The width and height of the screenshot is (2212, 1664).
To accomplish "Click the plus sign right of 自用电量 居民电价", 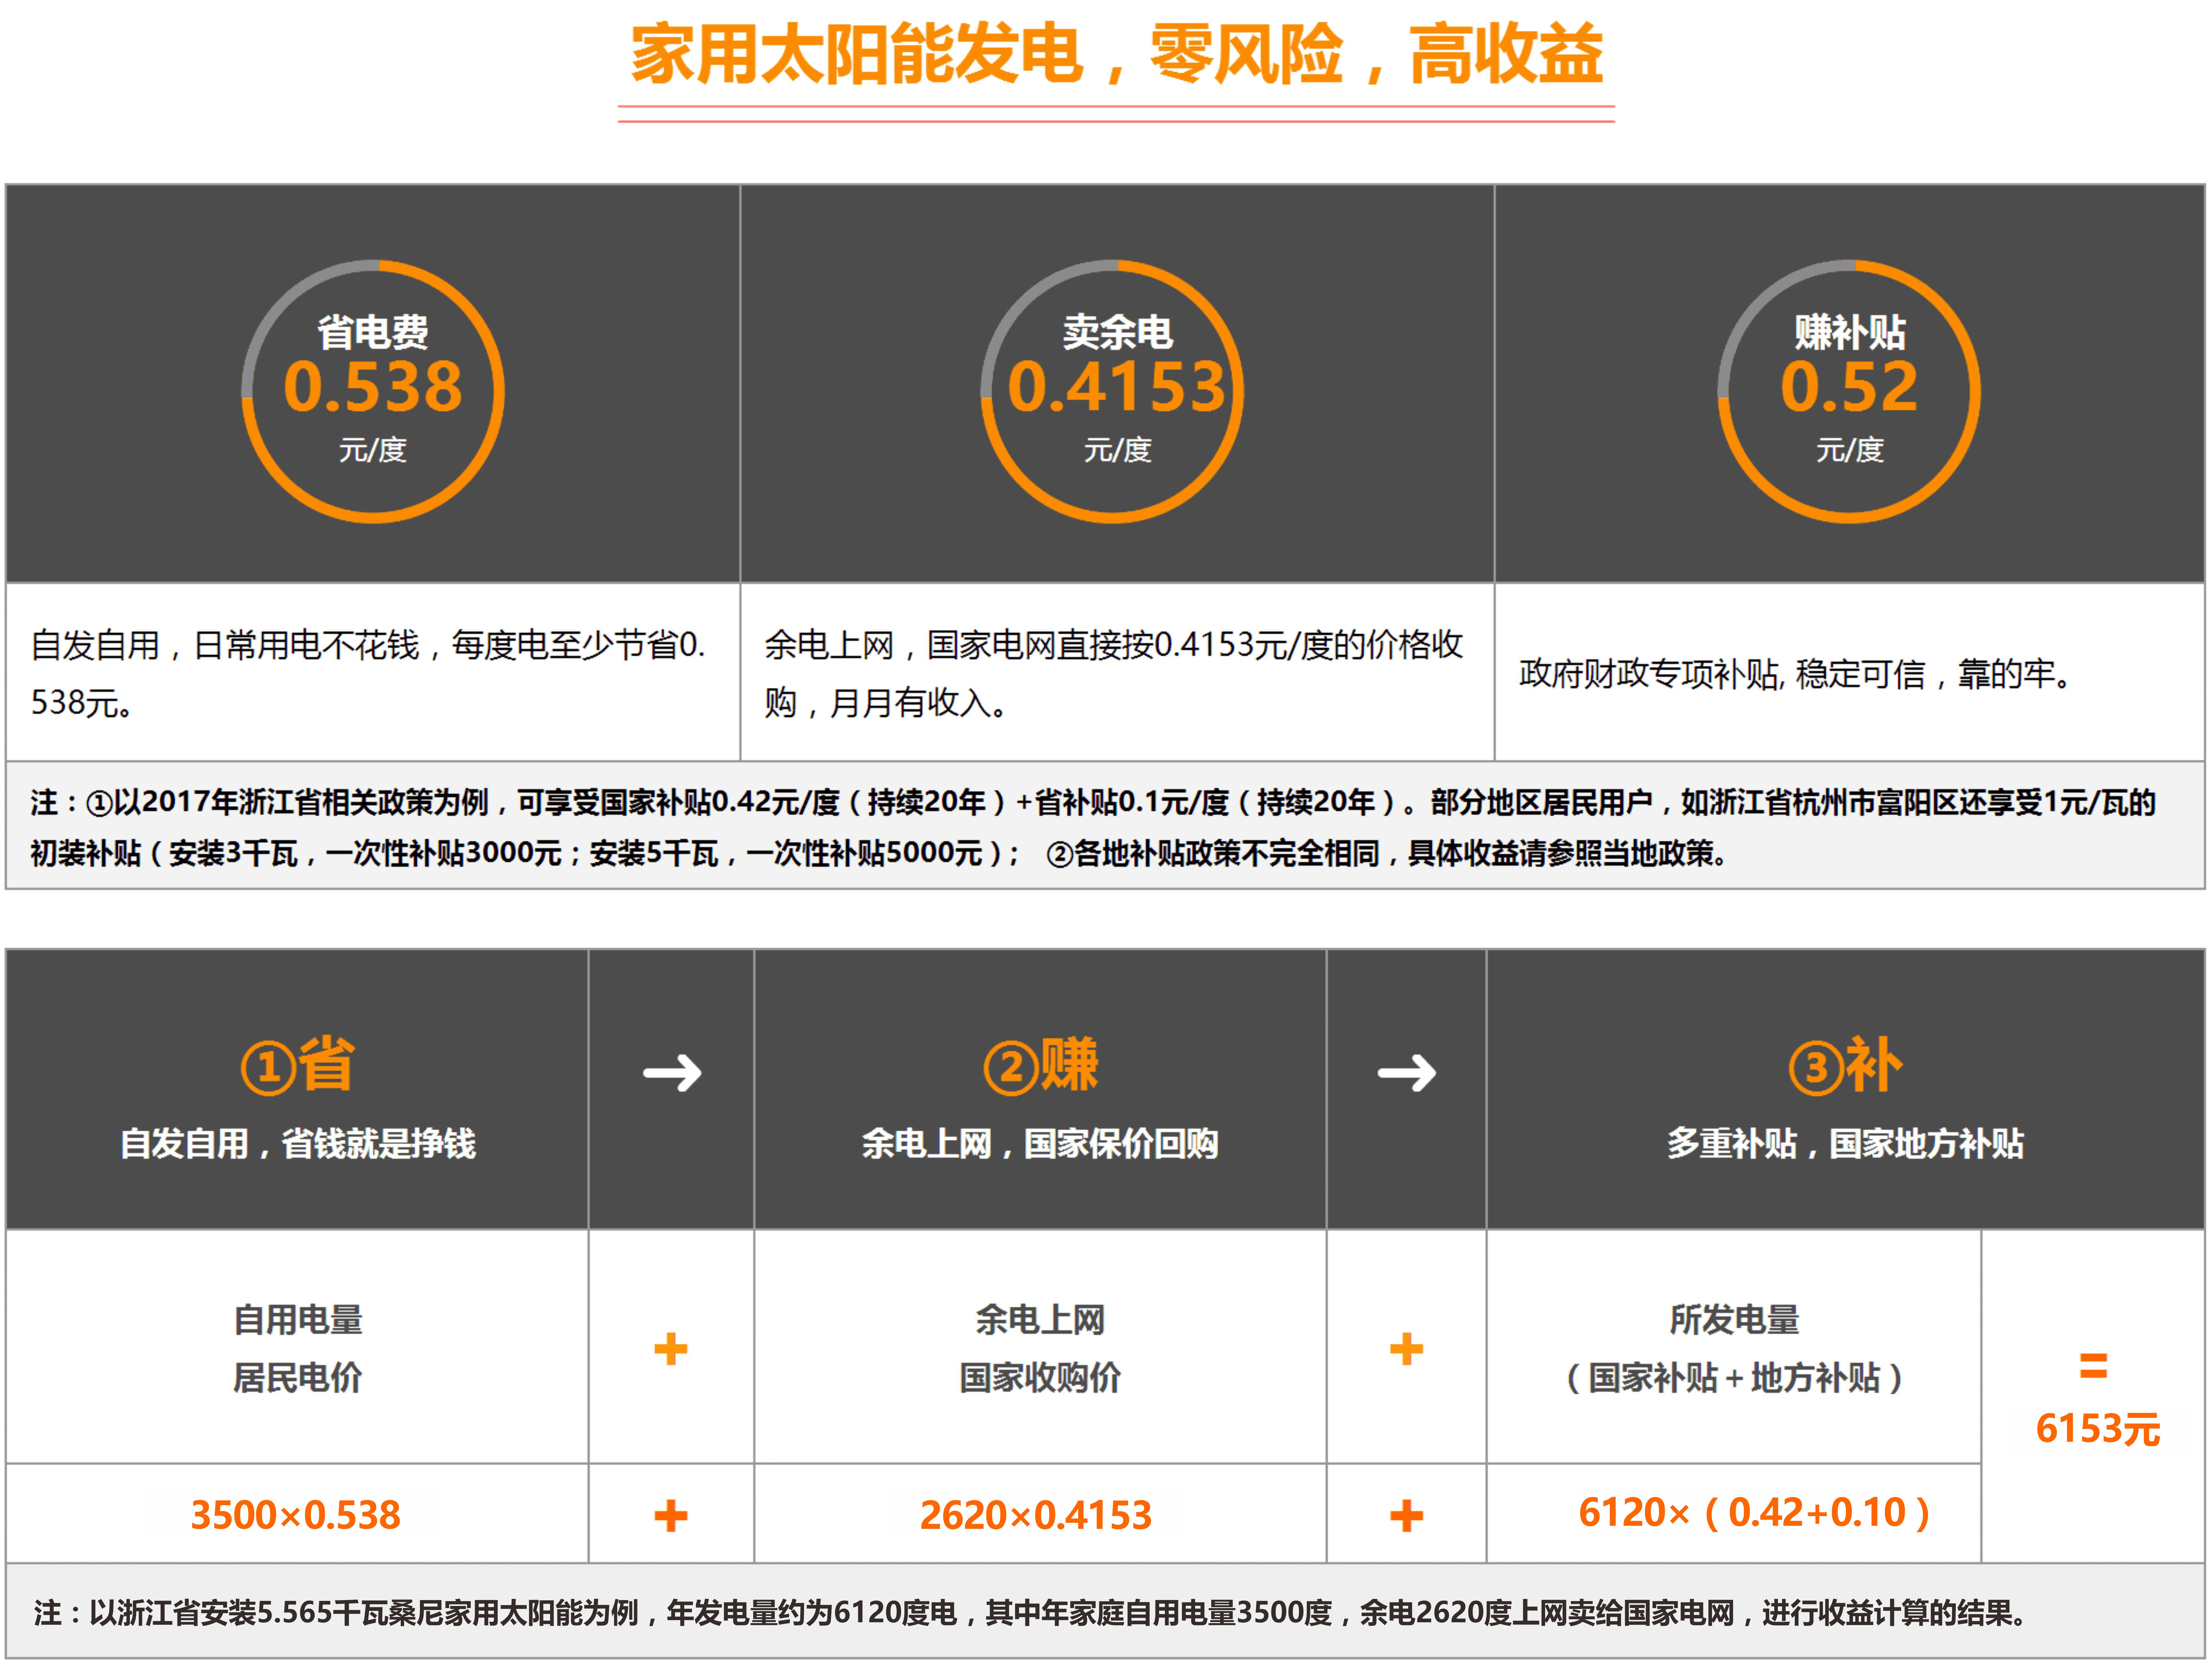I will [671, 1349].
